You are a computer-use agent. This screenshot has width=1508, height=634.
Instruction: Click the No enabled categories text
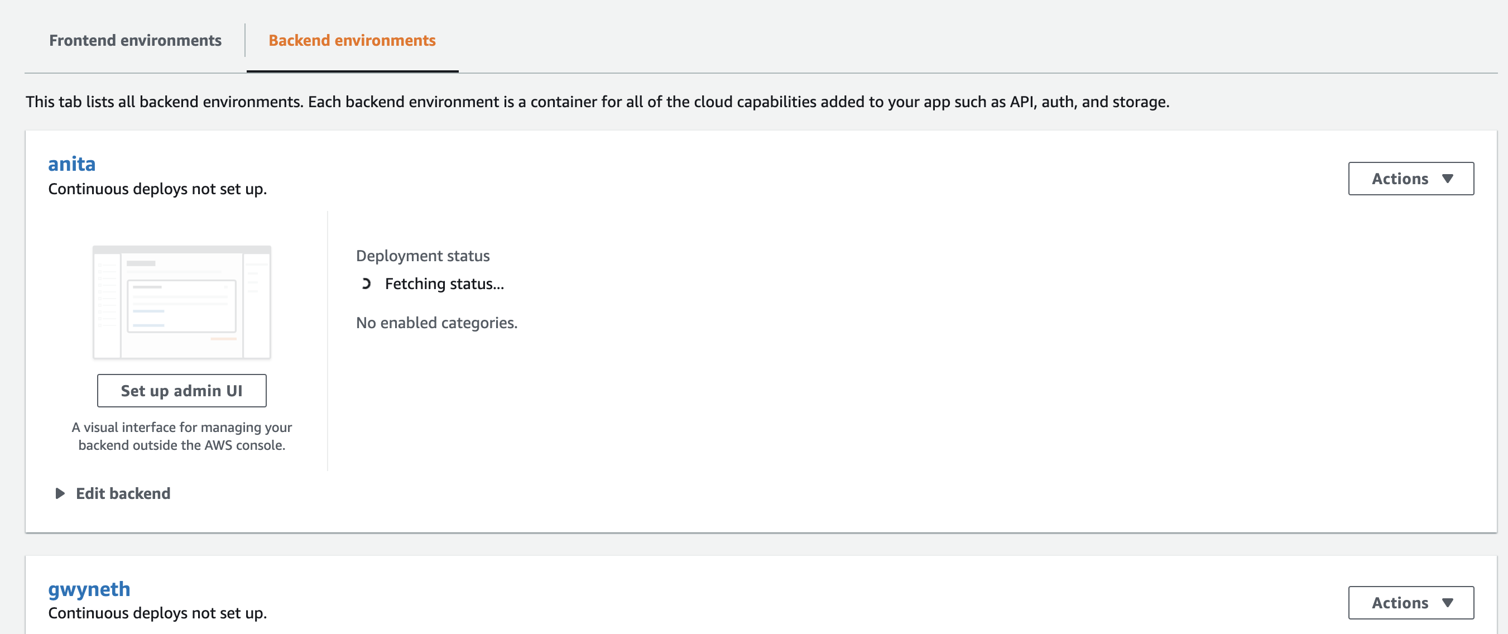(x=436, y=322)
